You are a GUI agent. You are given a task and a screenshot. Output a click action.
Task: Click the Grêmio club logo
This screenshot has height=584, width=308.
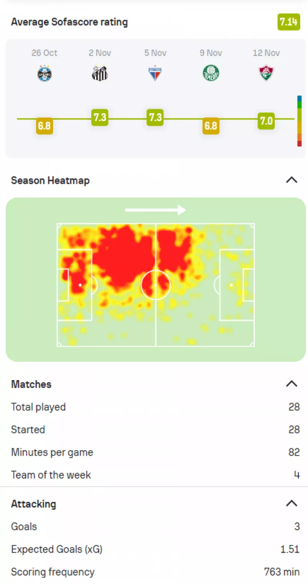(x=45, y=73)
